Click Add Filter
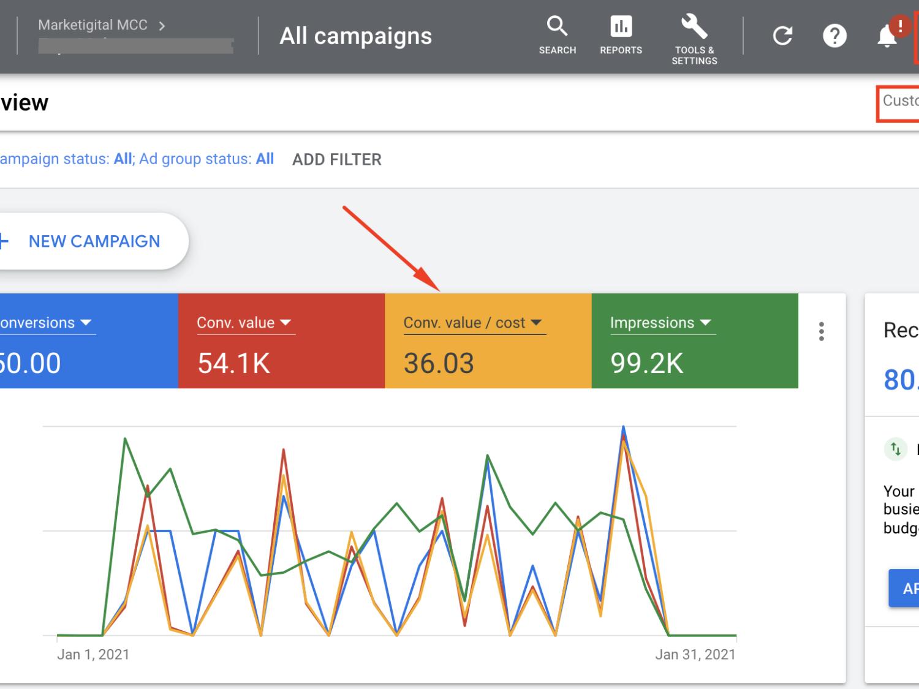 click(x=336, y=160)
